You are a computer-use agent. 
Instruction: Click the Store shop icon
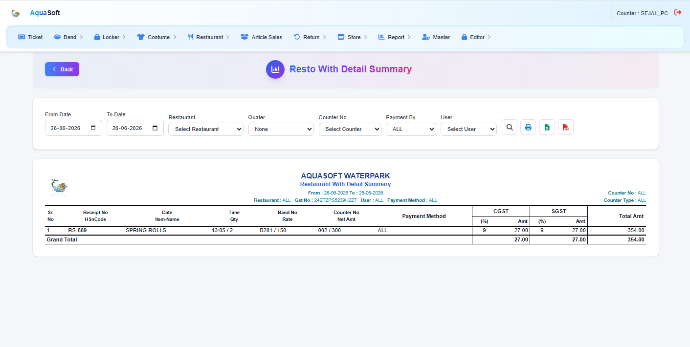point(341,37)
